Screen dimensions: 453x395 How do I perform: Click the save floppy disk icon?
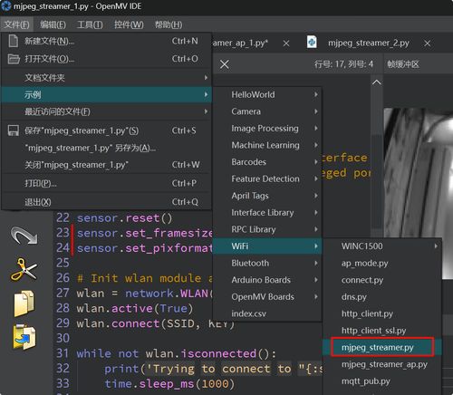(14, 130)
